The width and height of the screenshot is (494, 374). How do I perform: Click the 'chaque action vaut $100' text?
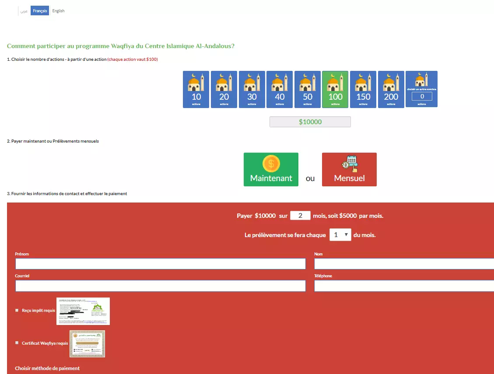pos(133,59)
